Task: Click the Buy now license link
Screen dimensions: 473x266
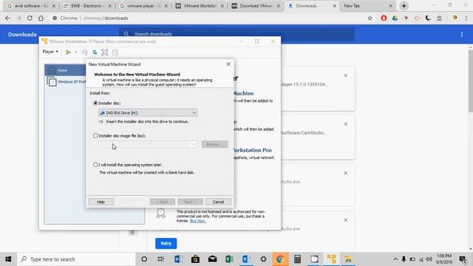Action: pyautogui.click(x=197, y=221)
